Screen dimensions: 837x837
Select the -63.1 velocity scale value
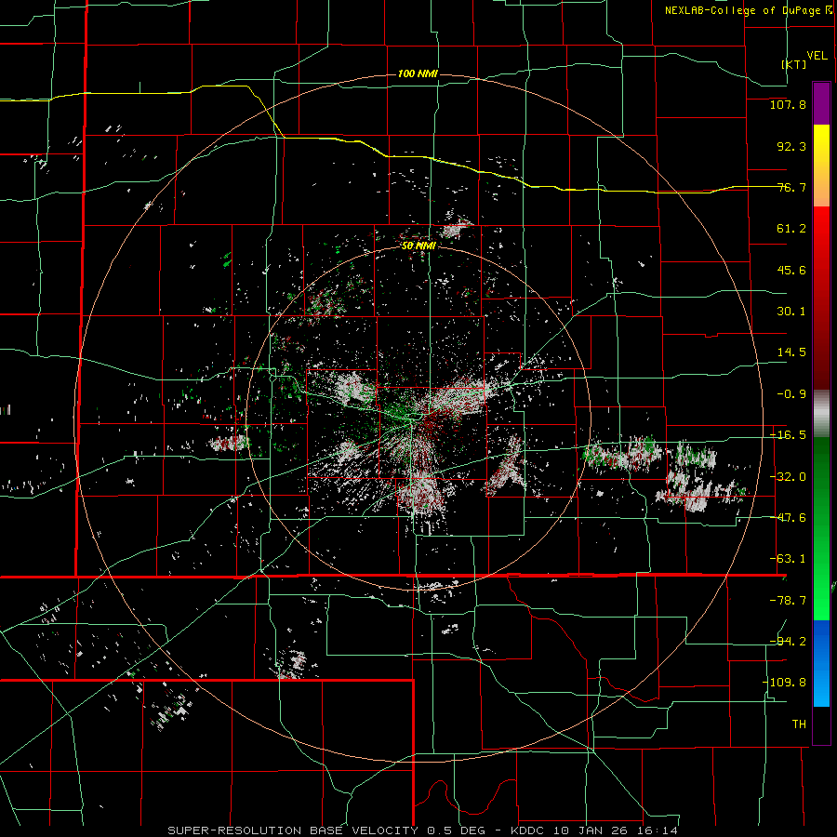coord(788,559)
